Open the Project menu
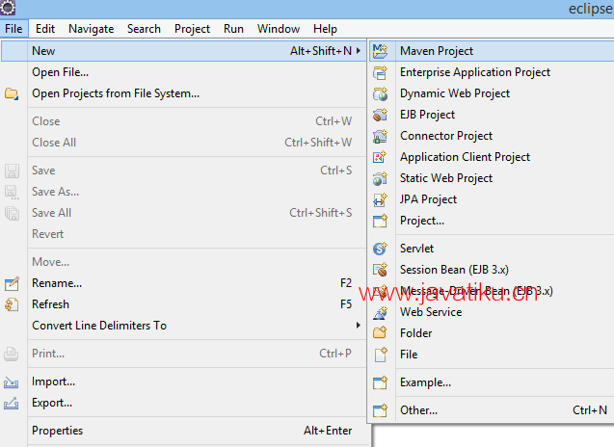 pos(192,29)
